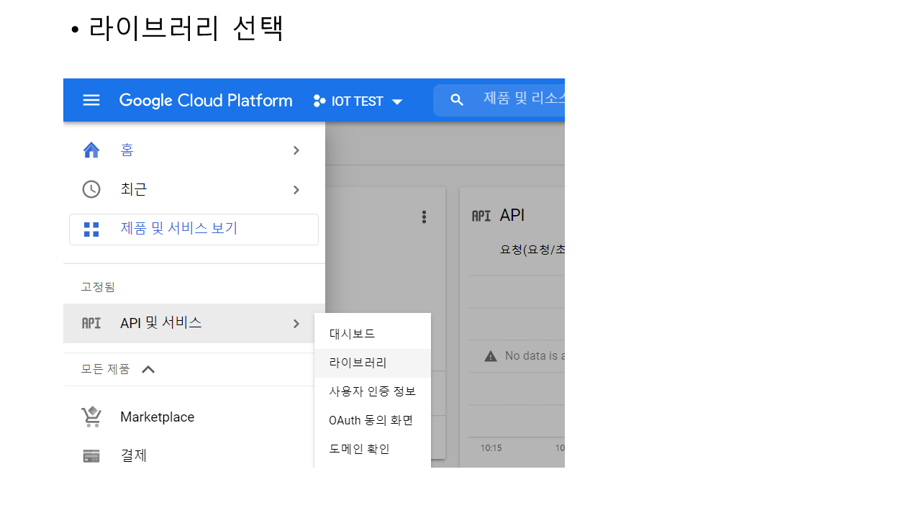Open the hamburger navigation menu
921x518 pixels.
tap(91, 100)
